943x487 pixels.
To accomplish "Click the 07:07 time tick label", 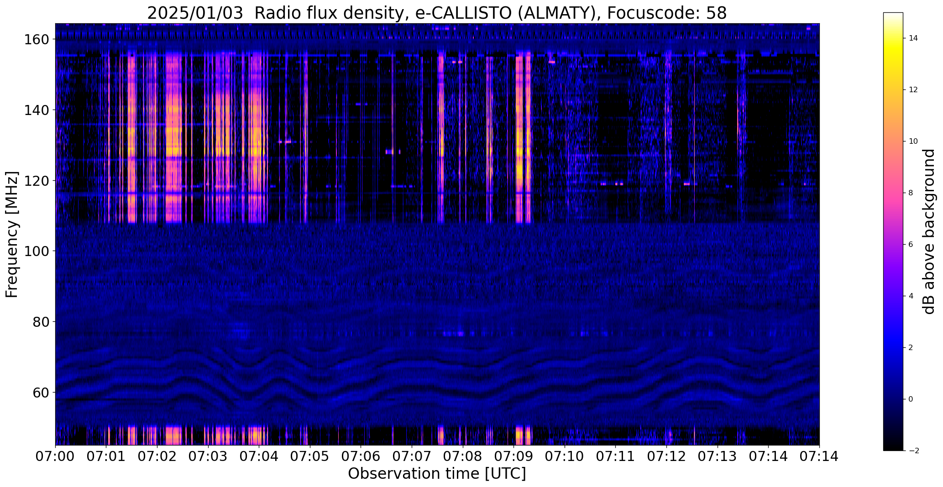I will 412,457.
